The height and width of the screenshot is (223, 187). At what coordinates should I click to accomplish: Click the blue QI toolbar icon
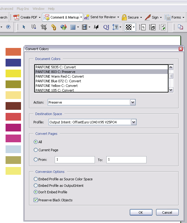coord(106,27)
